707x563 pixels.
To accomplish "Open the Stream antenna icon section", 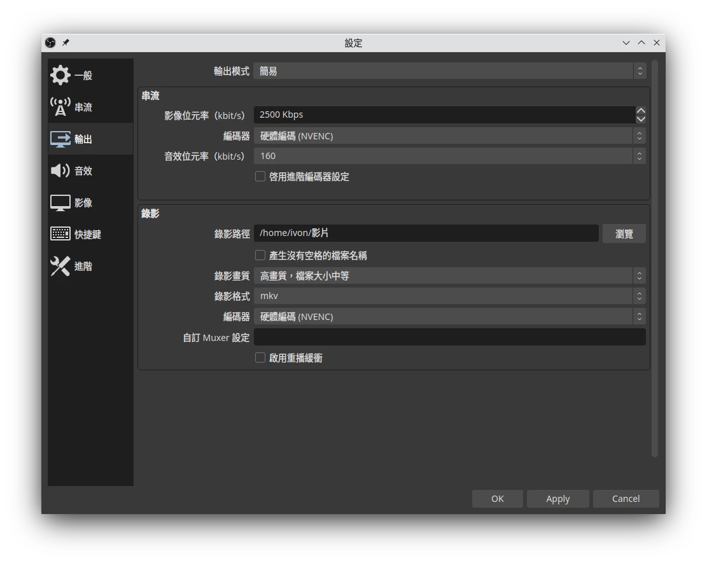I will tap(60, 107).
